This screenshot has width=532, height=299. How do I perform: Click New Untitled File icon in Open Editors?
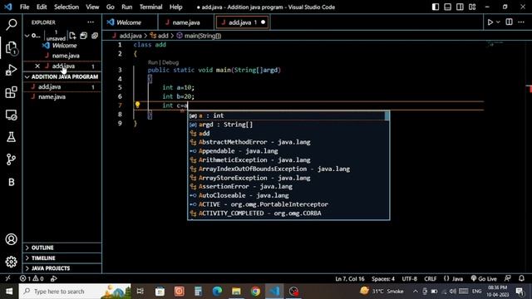coord(72,36)
